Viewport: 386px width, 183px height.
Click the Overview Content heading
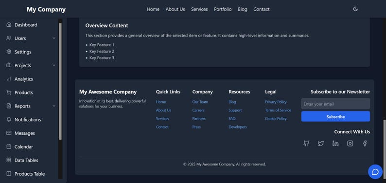[x=106, y=26]
